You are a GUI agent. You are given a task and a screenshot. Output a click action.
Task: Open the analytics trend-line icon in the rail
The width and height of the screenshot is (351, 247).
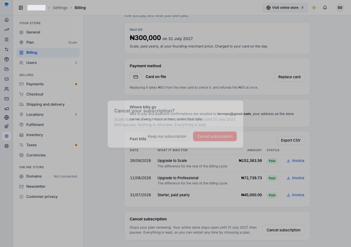click(7, 30)
